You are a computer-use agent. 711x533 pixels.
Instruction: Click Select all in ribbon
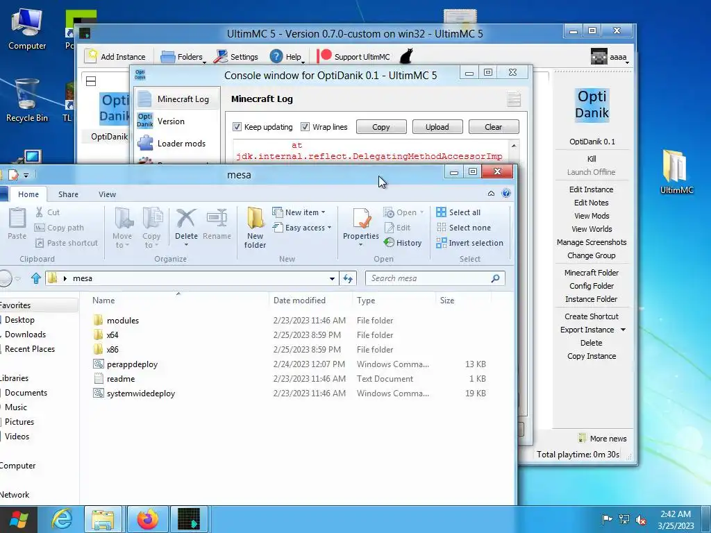click(458, 212)
